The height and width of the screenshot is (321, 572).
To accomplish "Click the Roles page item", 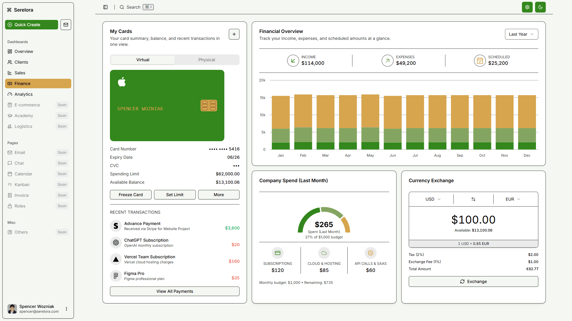I will click(x=38, y=206).
